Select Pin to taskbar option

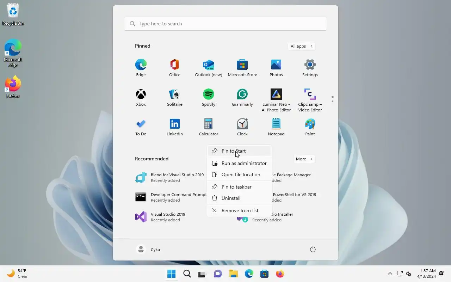point(239,187)
